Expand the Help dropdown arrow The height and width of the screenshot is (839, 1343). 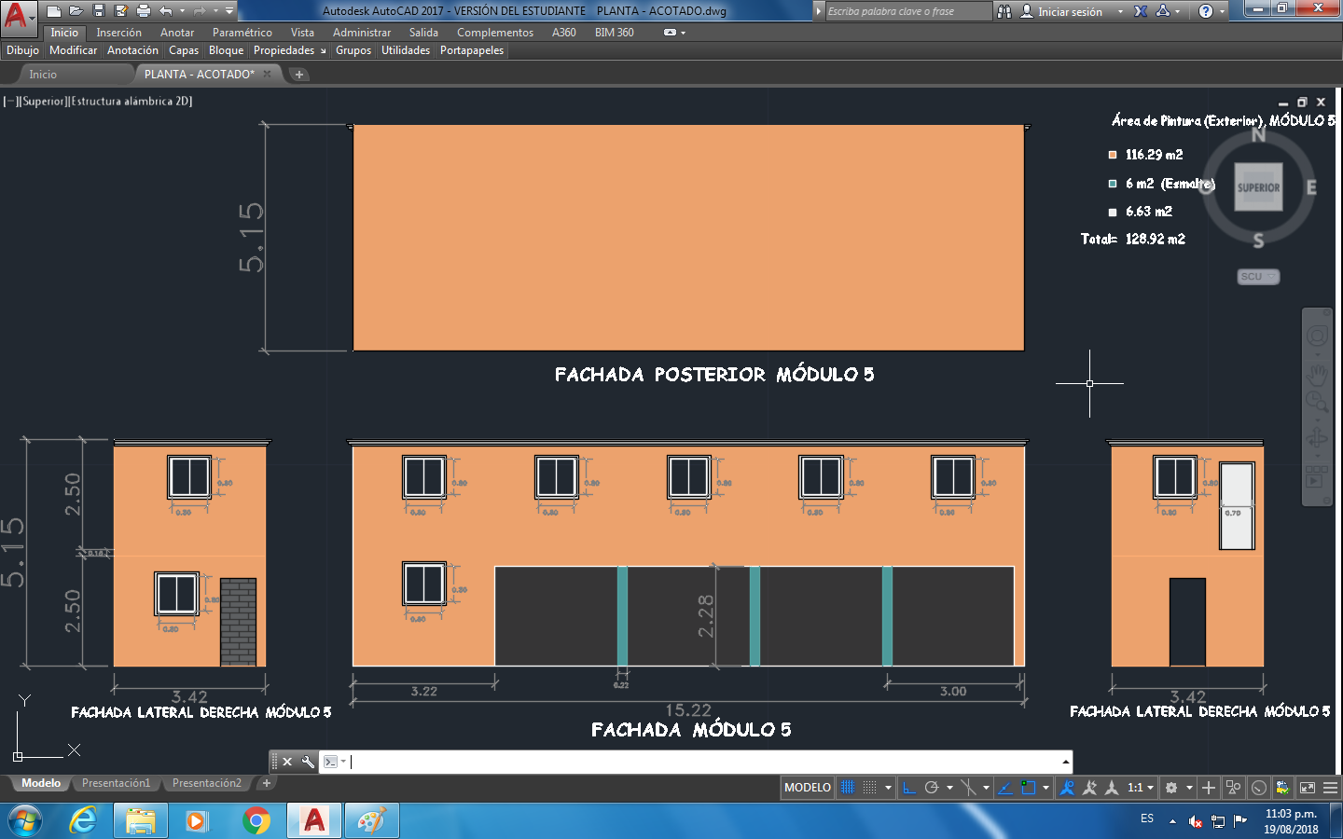1223,11
